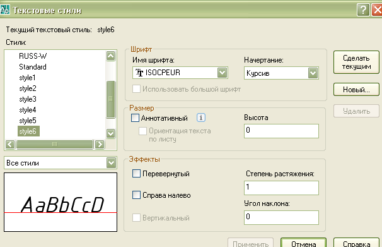Select RUSS-W in the styles list
Viewport: 382px width, 247px height.
coord(33,56)
